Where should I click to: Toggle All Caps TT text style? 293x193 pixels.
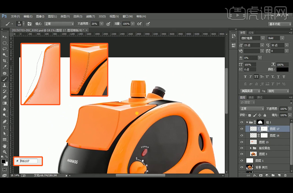coord(256,77)
